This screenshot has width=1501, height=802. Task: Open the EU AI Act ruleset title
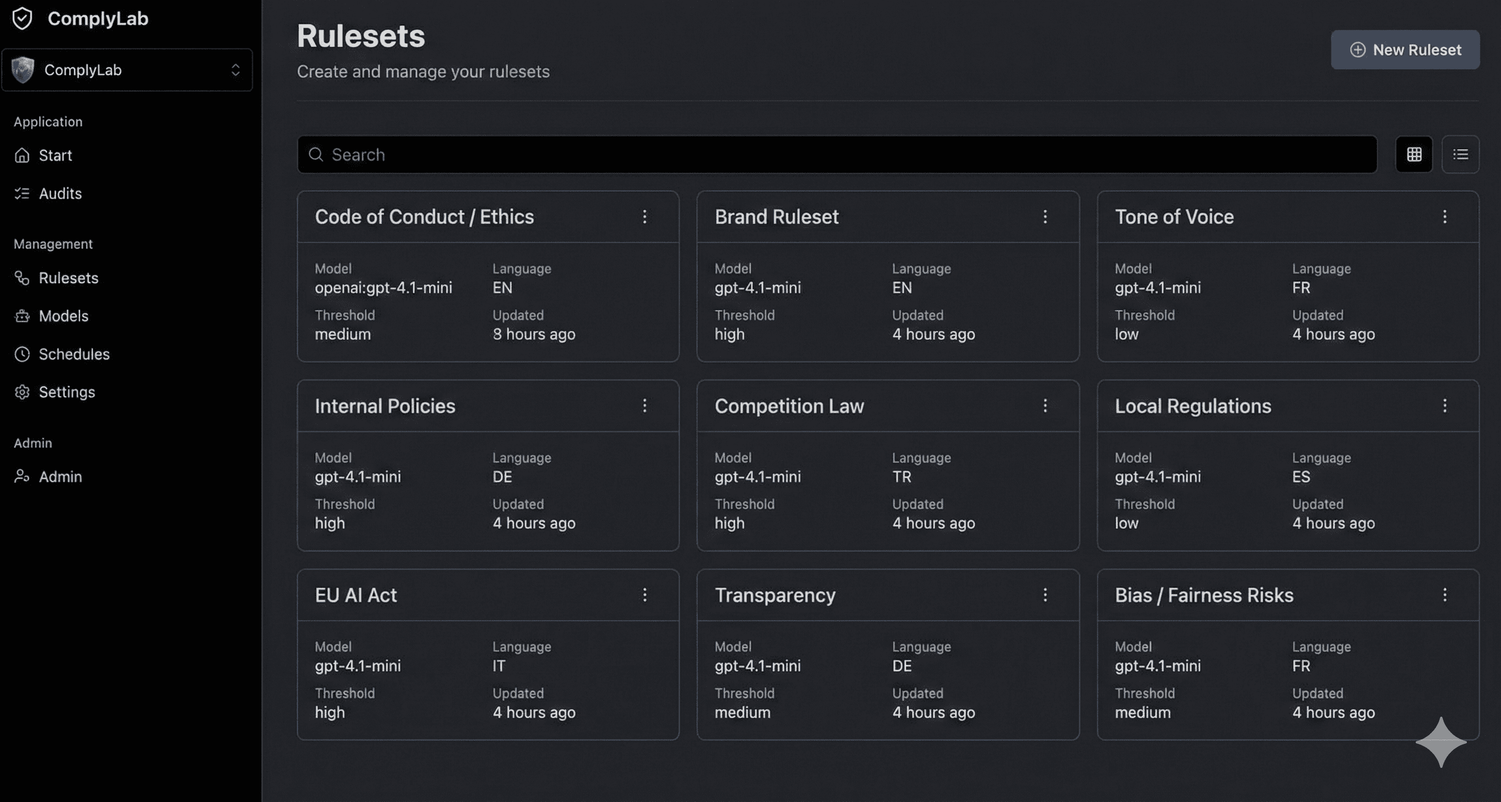click(x=356, y=595)
